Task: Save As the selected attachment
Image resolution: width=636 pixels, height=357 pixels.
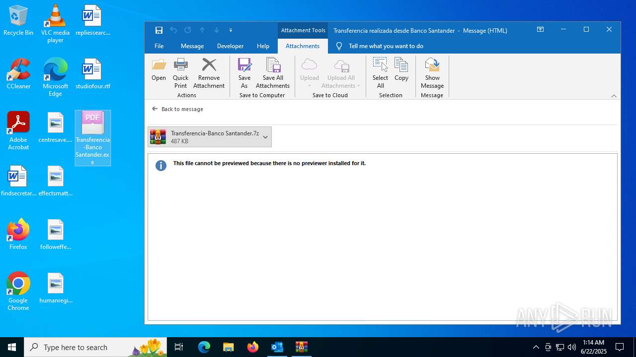Action: 244,73
